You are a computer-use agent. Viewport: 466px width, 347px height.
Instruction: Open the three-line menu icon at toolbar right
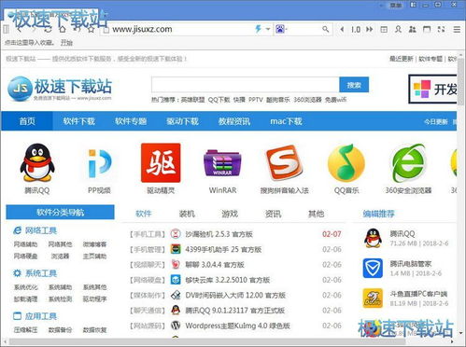pos(457,30)
